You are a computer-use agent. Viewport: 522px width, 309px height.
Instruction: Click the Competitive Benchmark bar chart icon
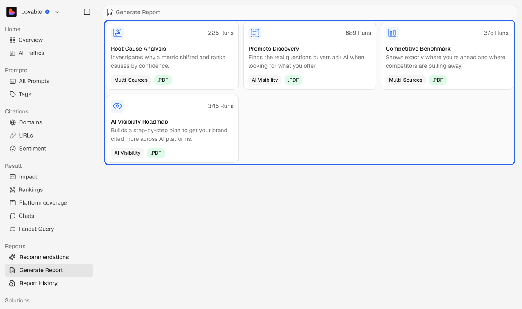(392, 33)
